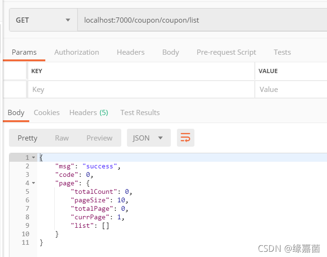Click the "pageSize" key text

[90, 200]
